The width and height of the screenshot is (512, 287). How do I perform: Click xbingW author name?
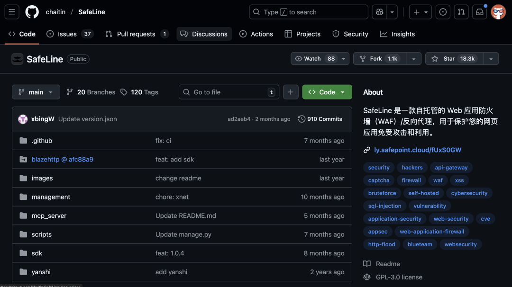pos(43,119)
